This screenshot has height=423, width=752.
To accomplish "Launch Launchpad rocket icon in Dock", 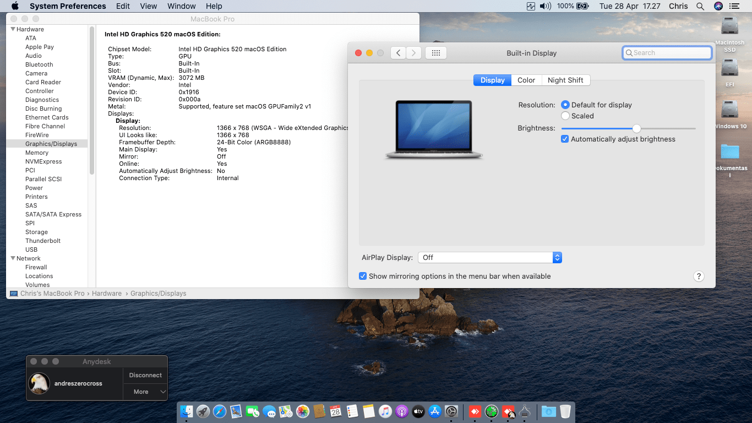I will pos(203,411).
